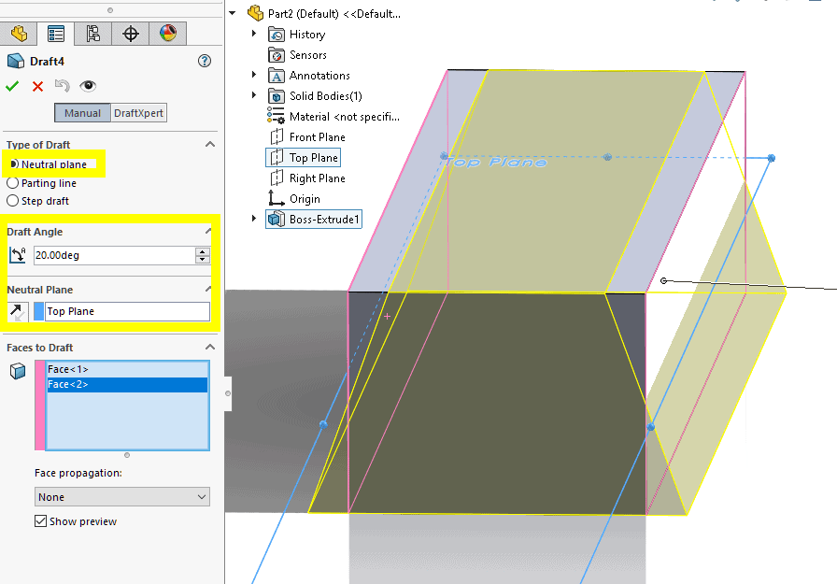Viewport: 837px width, 584px height.
Task: Click the Right Plane icon
Action: [x=277, y=178]
